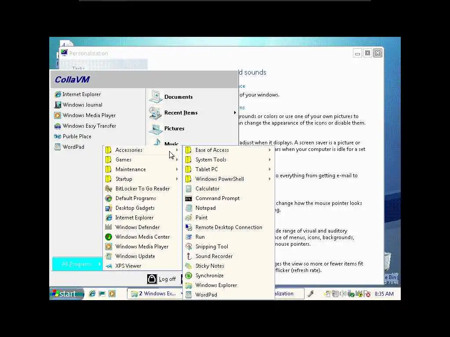Click the Remote Desktop Connection icon

[x=189, y=227]
